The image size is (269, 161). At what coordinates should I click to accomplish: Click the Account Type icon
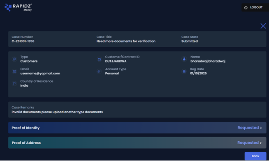pyautogui.click(x=99, y=71)
